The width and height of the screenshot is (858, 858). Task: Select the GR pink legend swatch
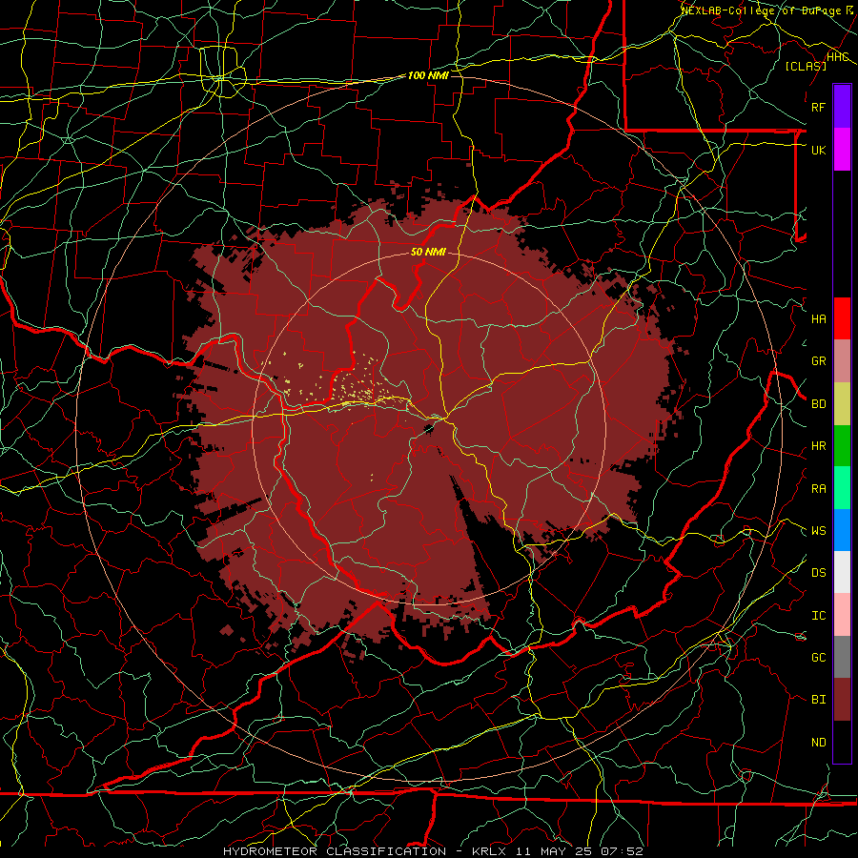point(842,361)
